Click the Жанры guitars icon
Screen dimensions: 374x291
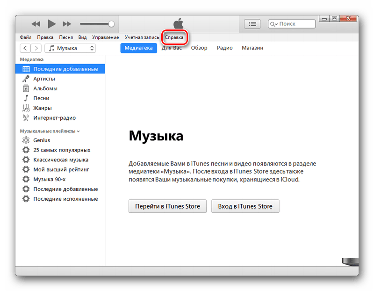26,108
